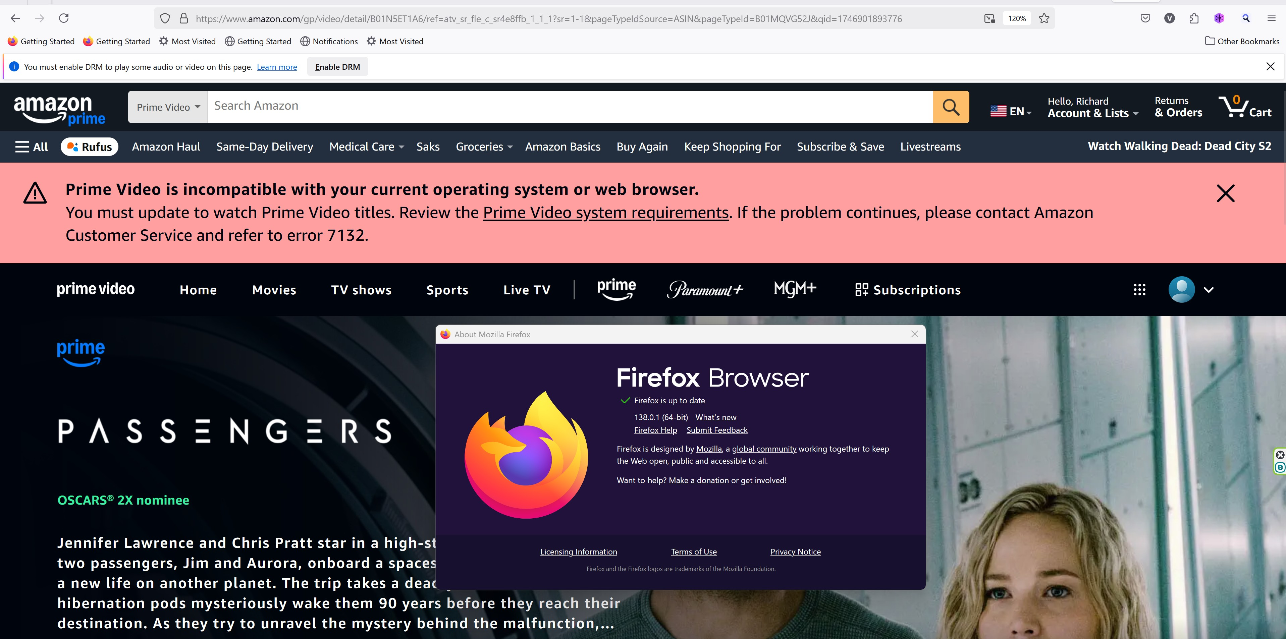The height and width of the screenshot is (639, 1286).
Task: Bookmark this page with the star icon
Action: coord(1044,18)
